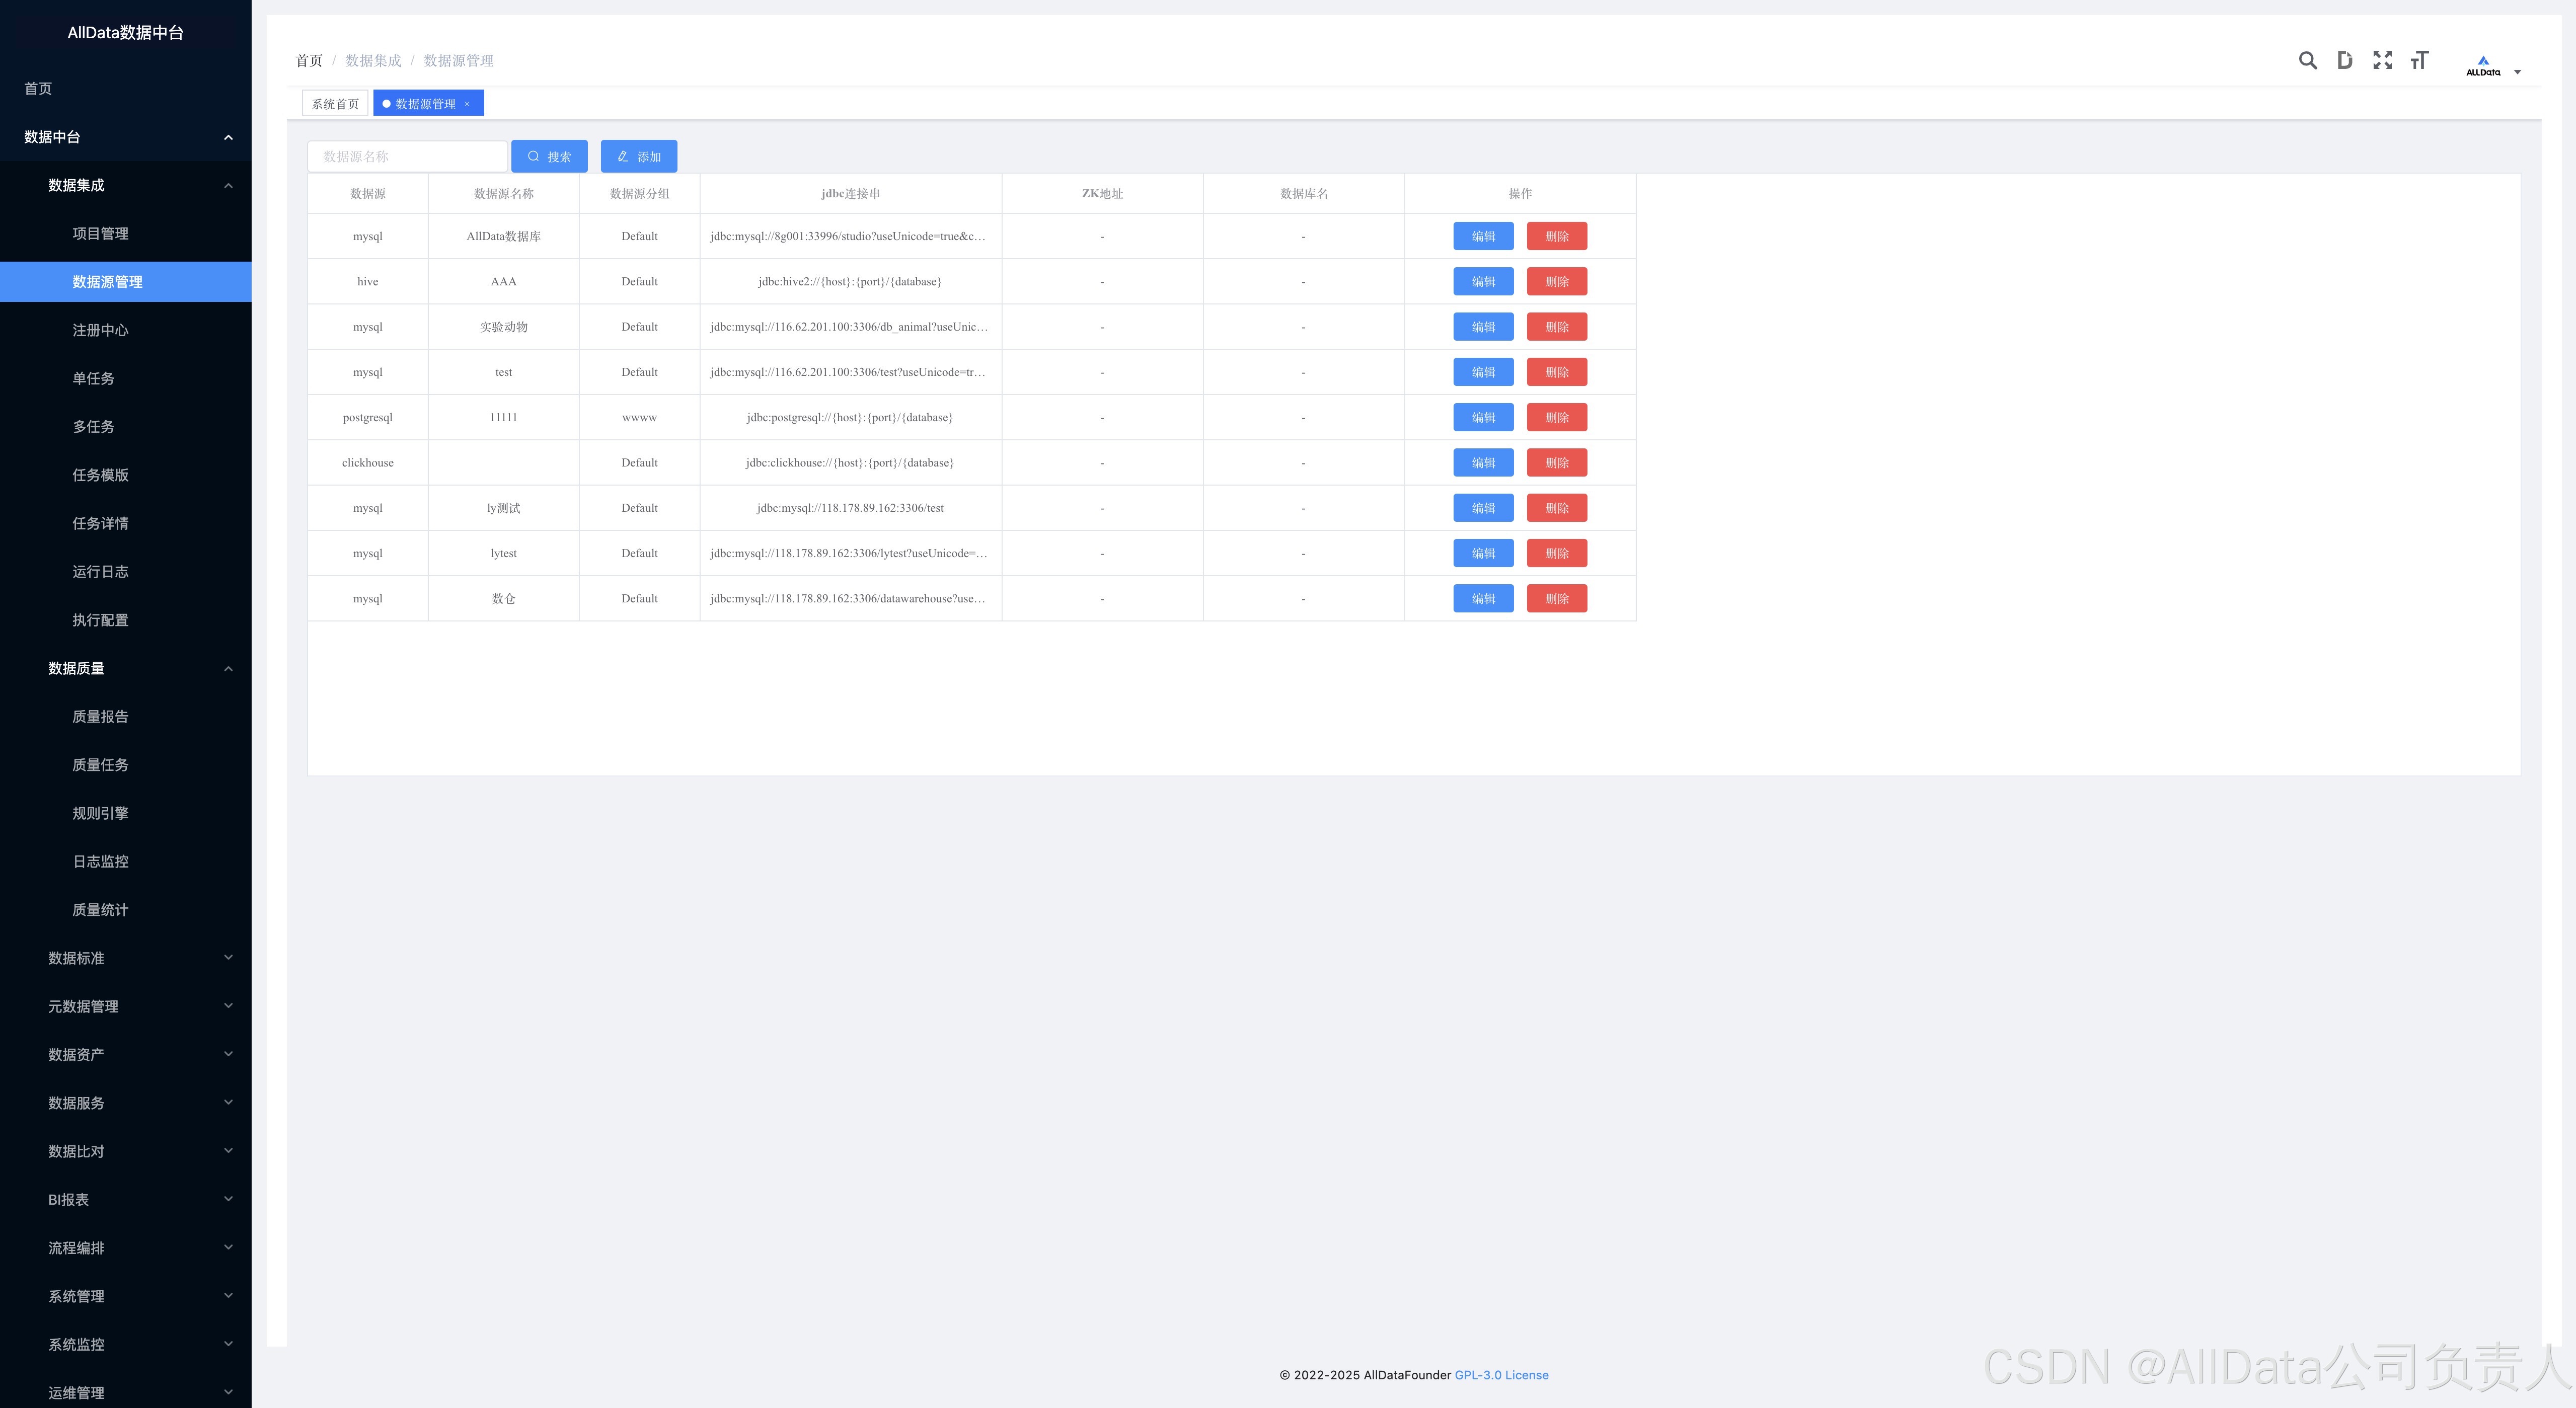Click the 添加 add button
2576x1408 pixels.
coord(638,157)
